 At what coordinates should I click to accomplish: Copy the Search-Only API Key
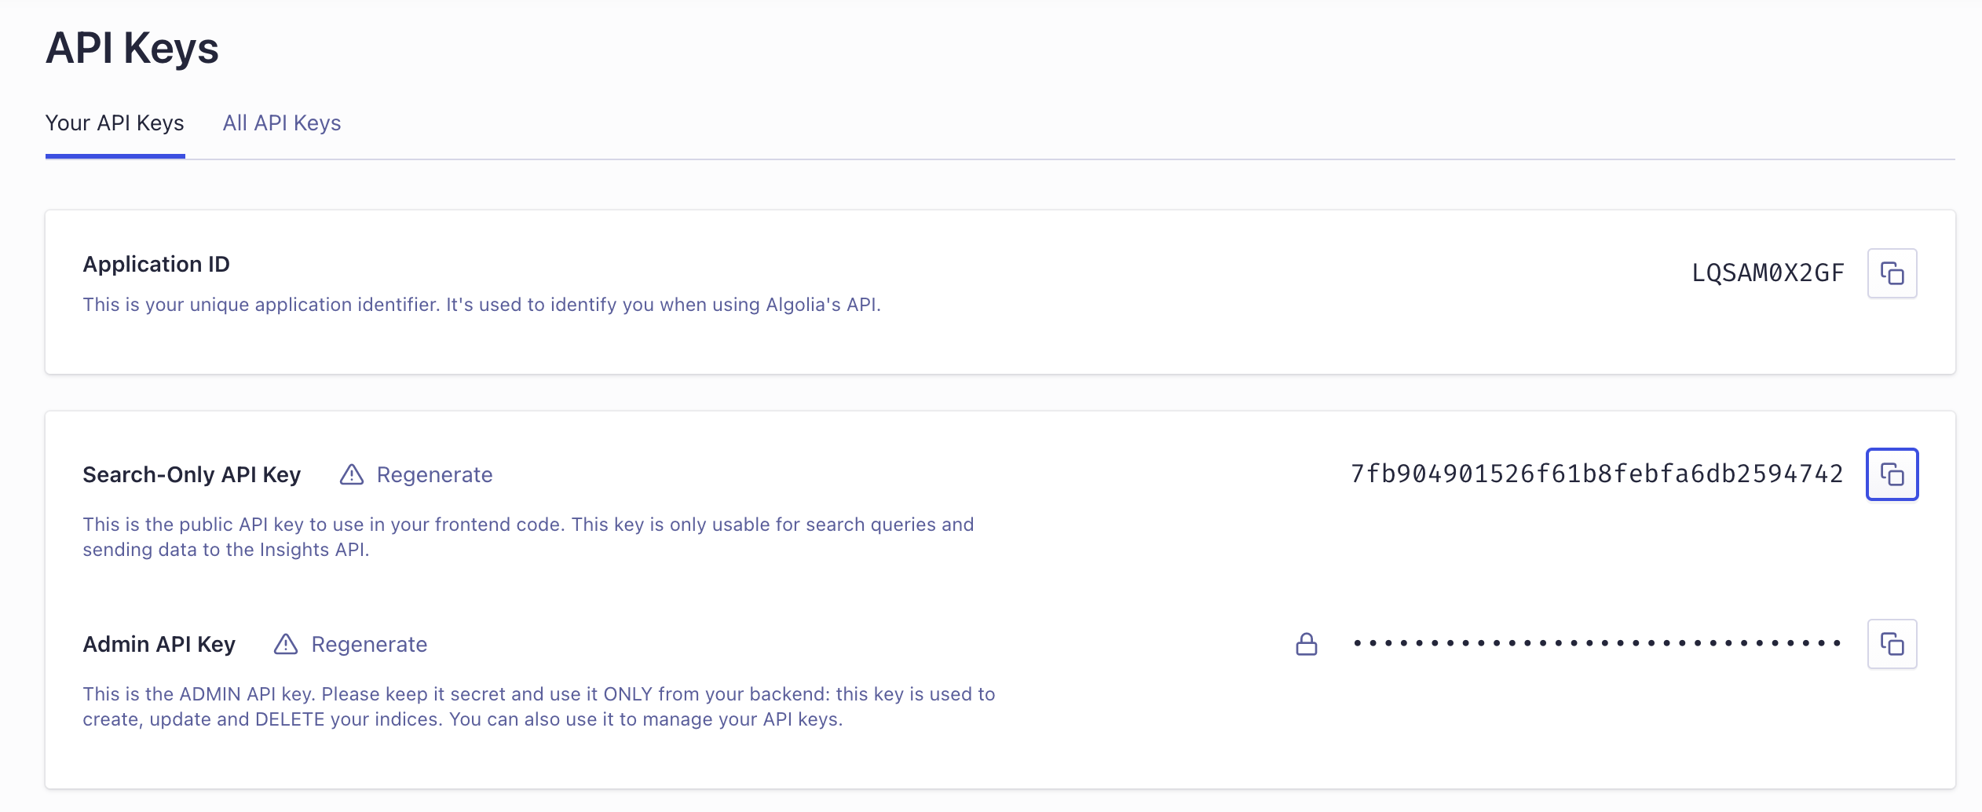tap(1892, 474)
